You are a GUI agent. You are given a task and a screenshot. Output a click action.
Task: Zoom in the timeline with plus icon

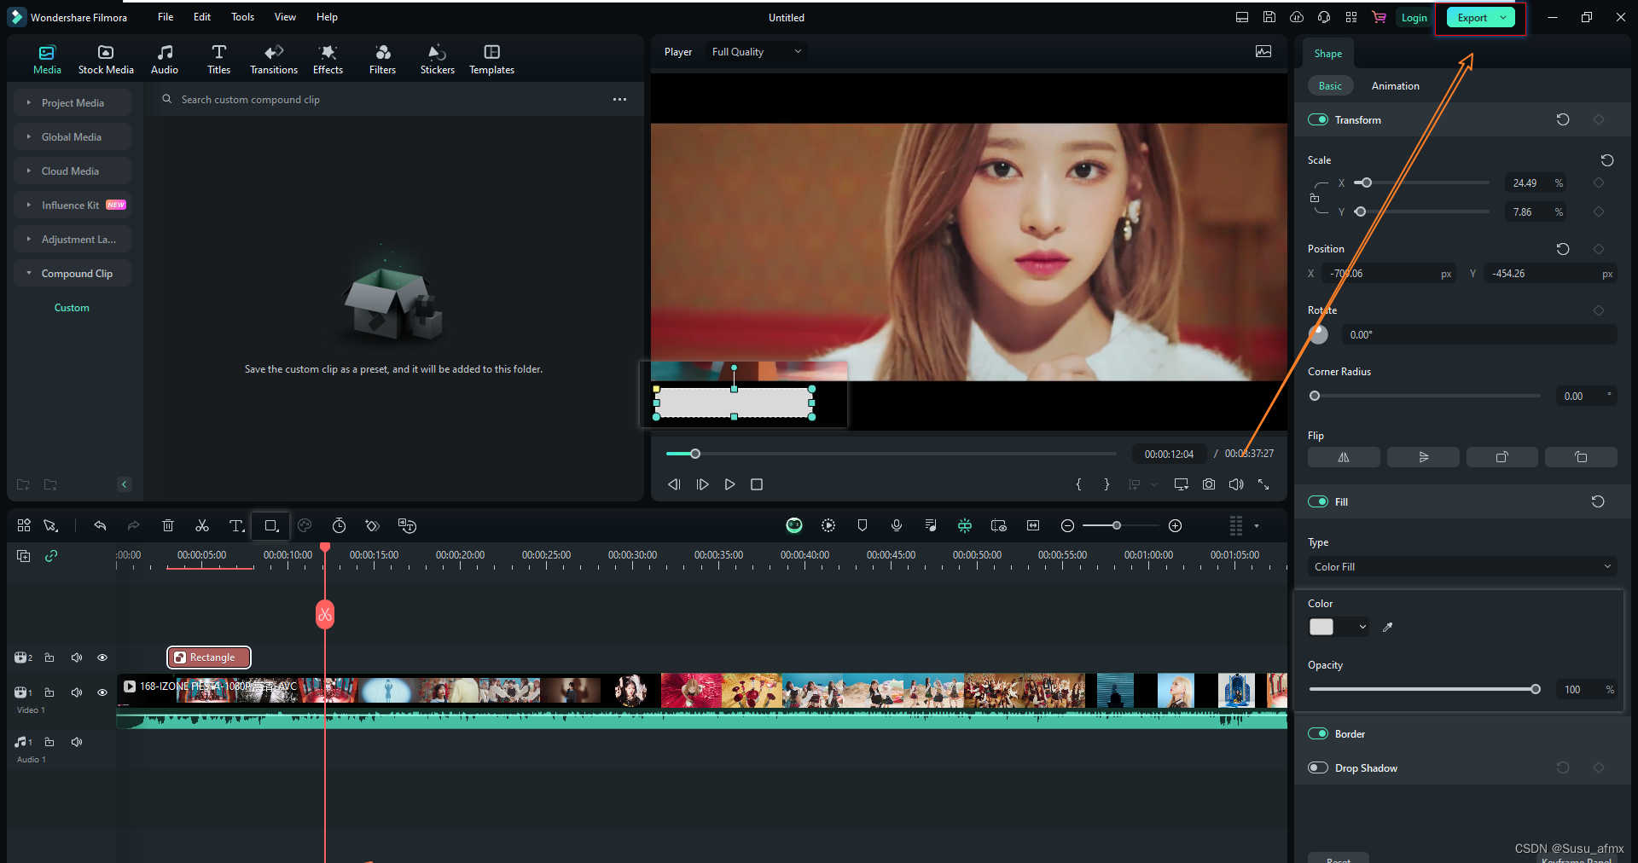1175,526
